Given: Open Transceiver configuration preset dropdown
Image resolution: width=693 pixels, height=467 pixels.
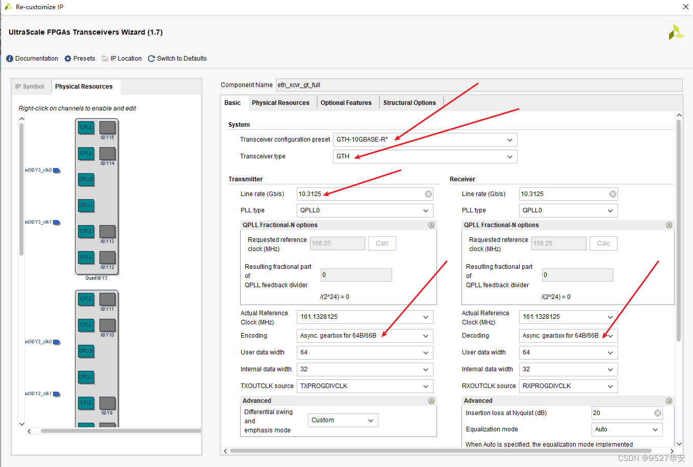Looking at the screenshot, I should (425, 140).
